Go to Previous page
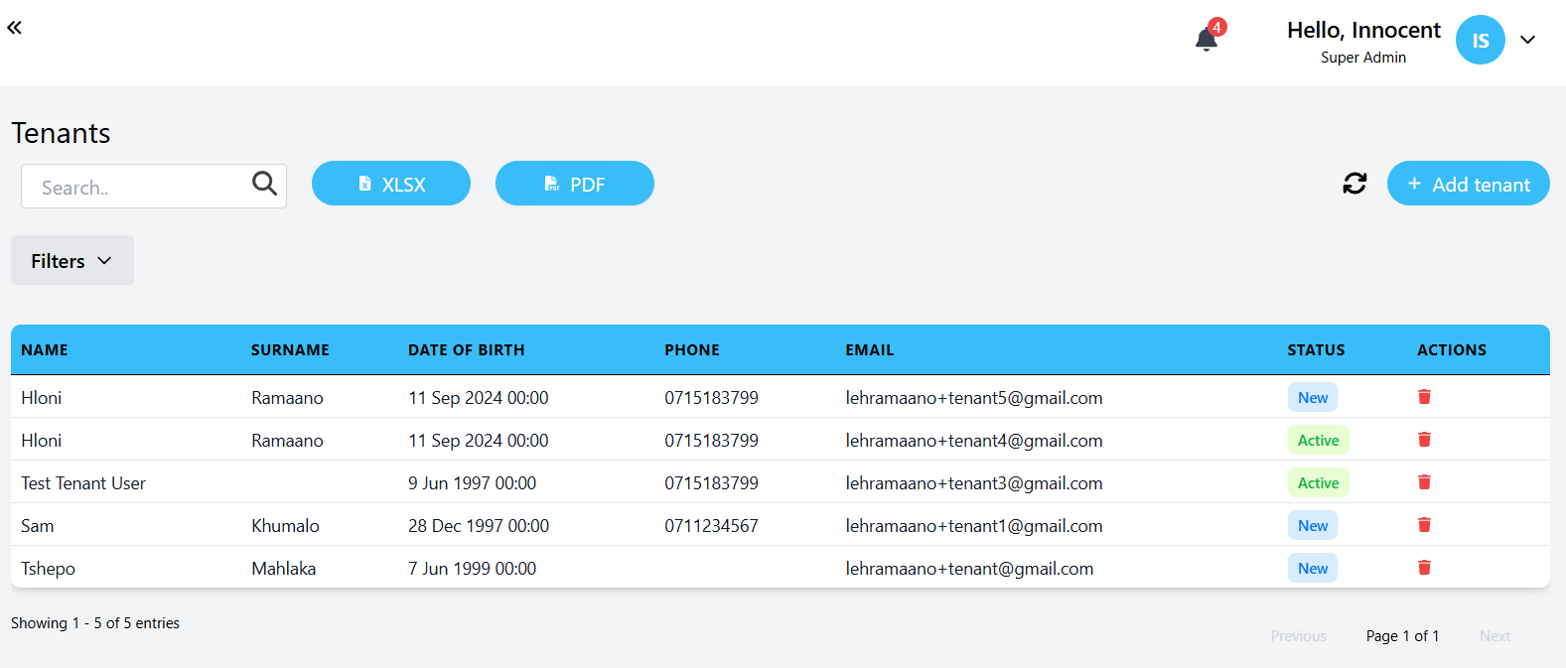 click(x=1298, y=636)
